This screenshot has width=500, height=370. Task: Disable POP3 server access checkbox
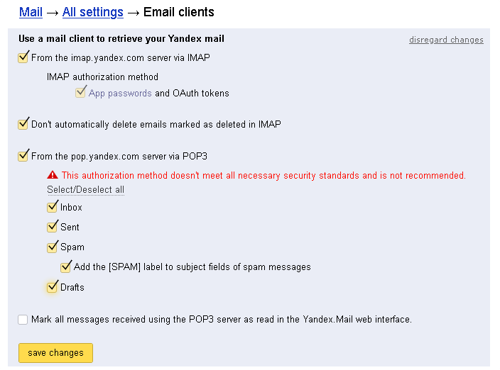tap(23, 156)
